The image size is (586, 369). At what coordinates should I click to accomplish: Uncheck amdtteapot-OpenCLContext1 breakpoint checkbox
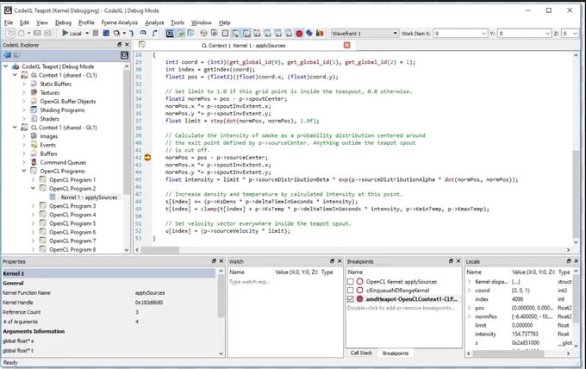(x=351, y=299)
